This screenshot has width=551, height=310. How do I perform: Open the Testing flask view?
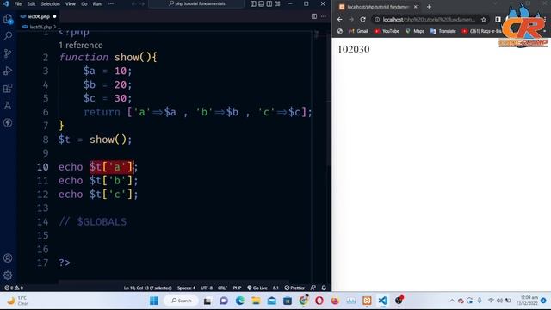[x=8, y=105]
